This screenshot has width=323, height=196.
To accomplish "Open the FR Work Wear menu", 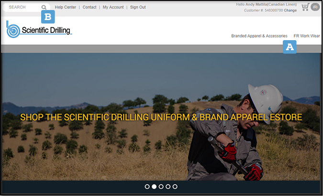I will [307, 36].
